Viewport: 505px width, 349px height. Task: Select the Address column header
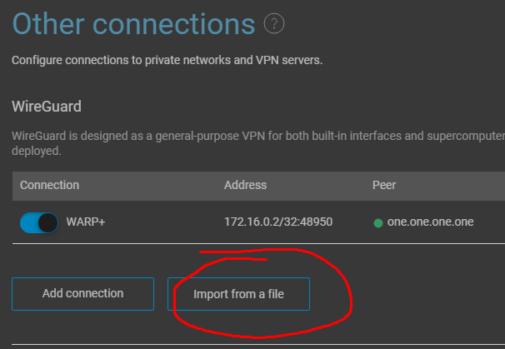pyautogui.click(x=245, y=185)
